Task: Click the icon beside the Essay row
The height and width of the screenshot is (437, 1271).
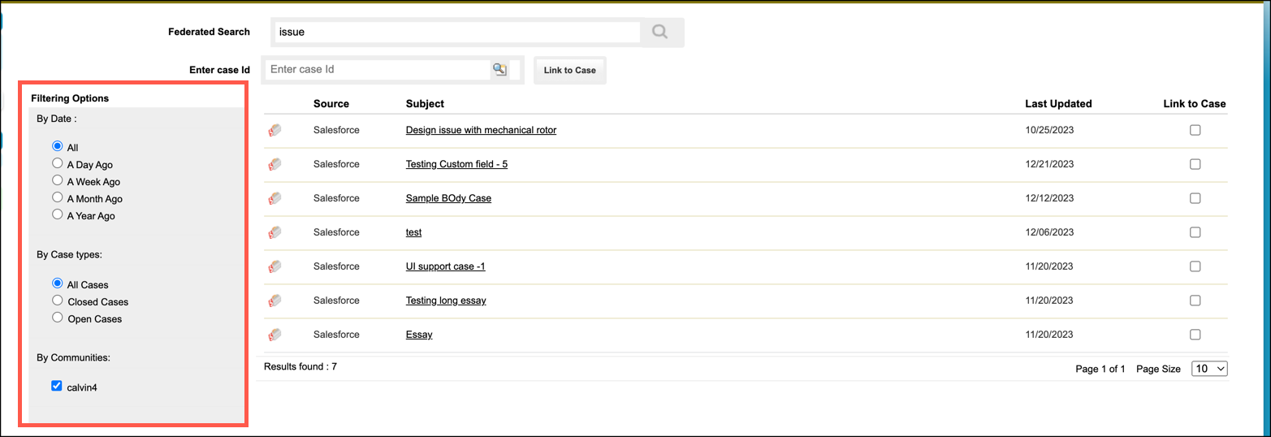Action: [x=275, y=335]
